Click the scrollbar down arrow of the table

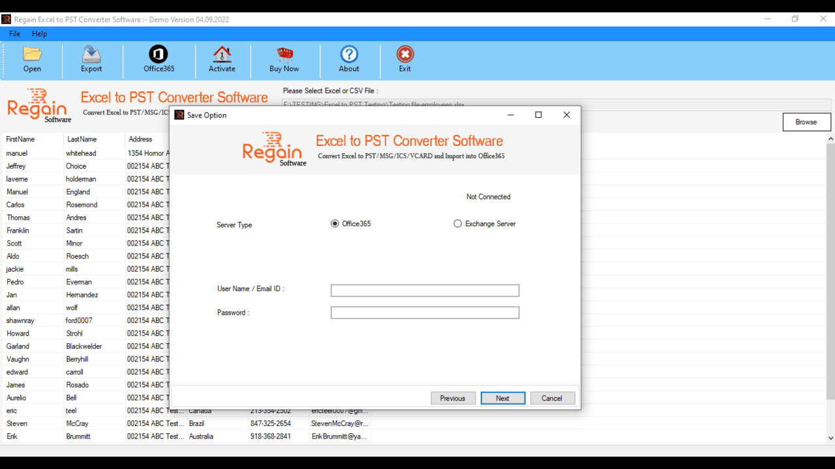(x=830, y=438)
